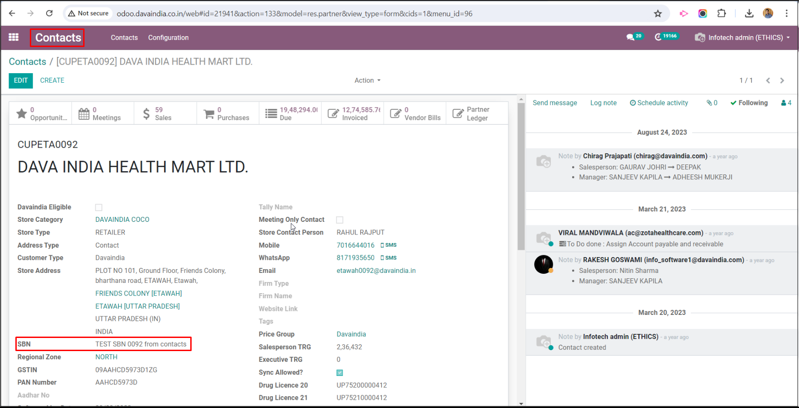The width and height of the screenshot is (799, 408).
Task: Click the vertical scrollbar of the form
Action: [521, 181]
